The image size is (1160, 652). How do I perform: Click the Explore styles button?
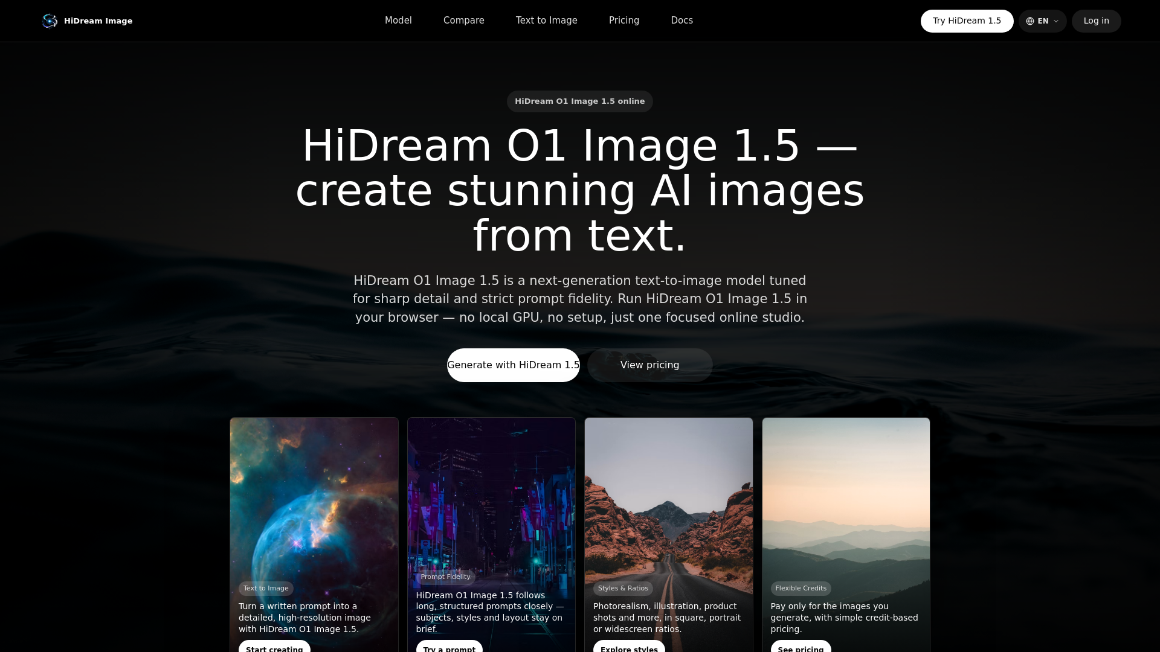pyautogui.click(x=629, y=647)
